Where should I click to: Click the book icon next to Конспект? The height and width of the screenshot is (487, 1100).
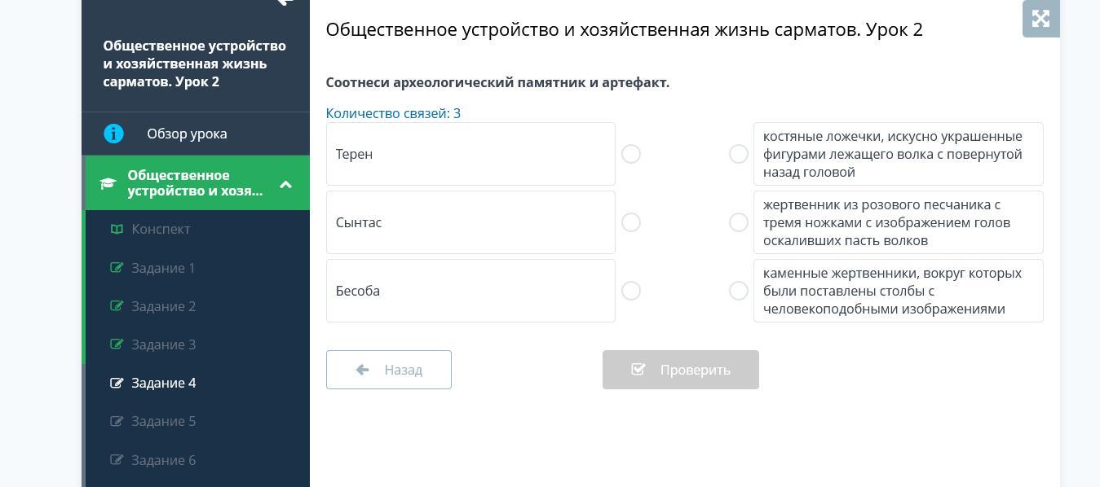[117, 229]
